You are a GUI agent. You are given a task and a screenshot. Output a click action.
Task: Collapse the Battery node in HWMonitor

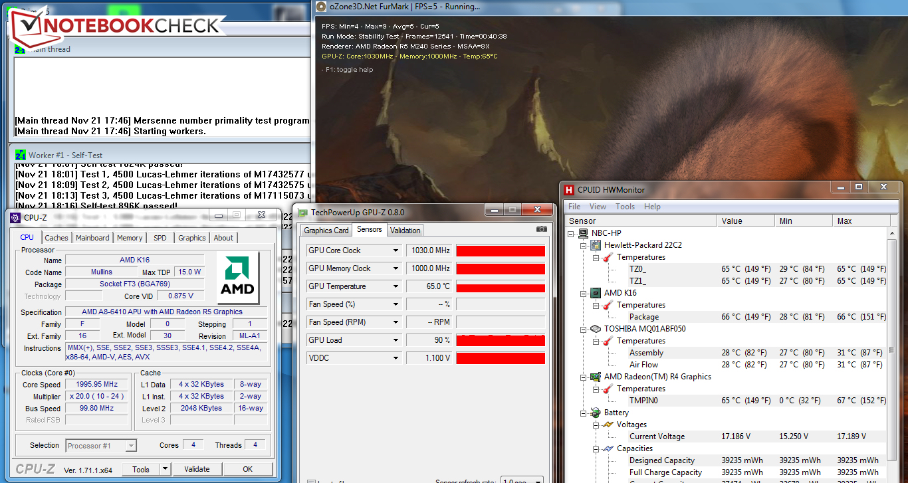[x=584, y=413]
